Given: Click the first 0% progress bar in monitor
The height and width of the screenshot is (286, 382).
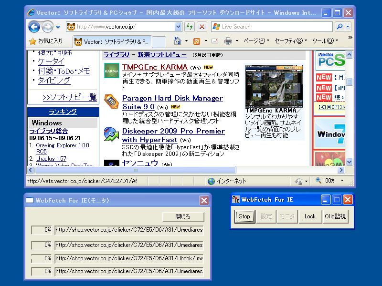Looking at the screenshot, I should (42, 230).
